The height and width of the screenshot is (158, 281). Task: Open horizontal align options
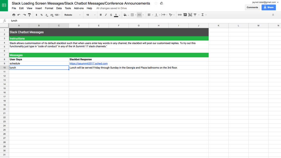(149, 15)
